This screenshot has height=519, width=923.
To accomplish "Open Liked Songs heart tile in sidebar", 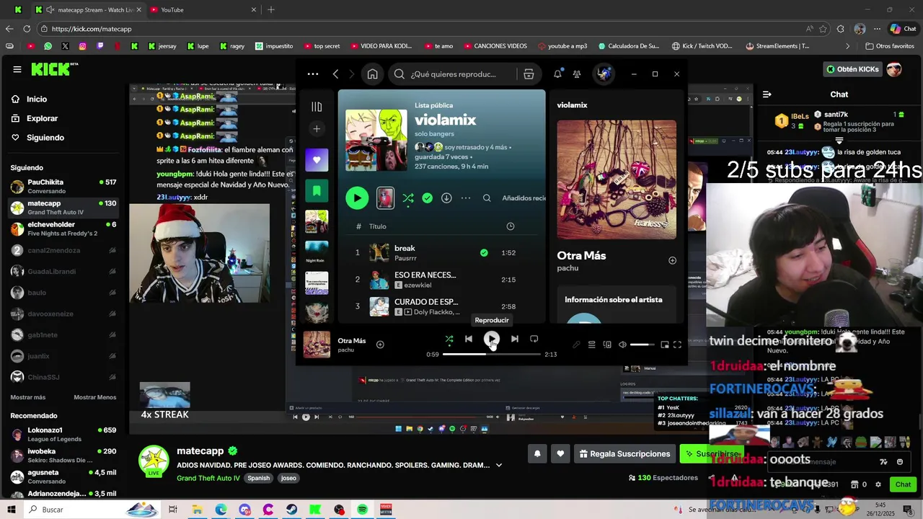I will [x=317, y=160].
